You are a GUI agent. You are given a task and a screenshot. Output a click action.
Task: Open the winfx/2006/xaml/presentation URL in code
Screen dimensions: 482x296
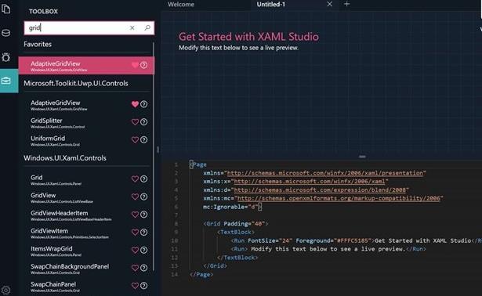325,173
